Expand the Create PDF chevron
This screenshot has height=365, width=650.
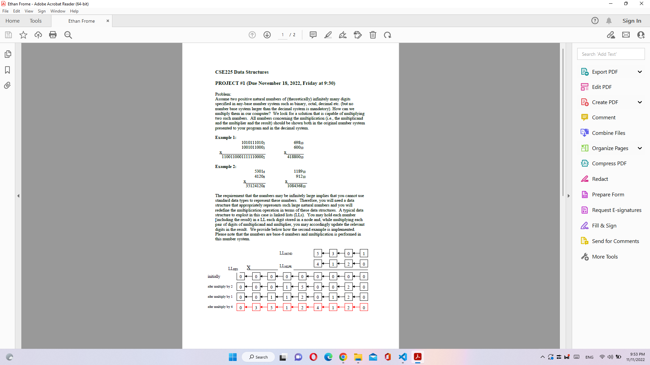pos(640,102)
